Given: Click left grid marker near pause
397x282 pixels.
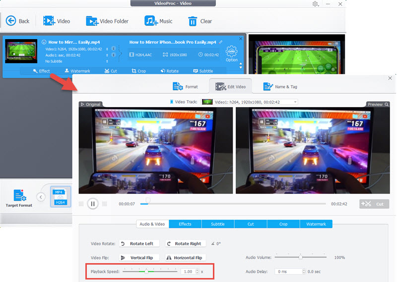Looking at the screenshot, I should pyautogui.click(x=81, y=204).
